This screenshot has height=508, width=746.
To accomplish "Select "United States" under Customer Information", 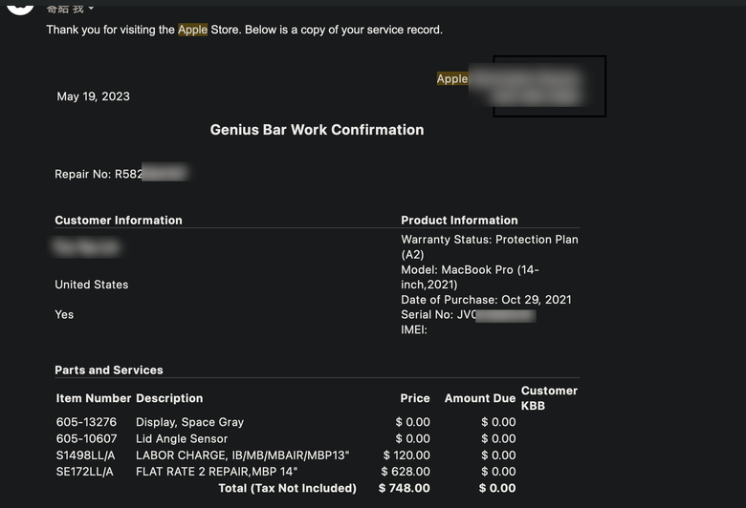I will 92,285.
